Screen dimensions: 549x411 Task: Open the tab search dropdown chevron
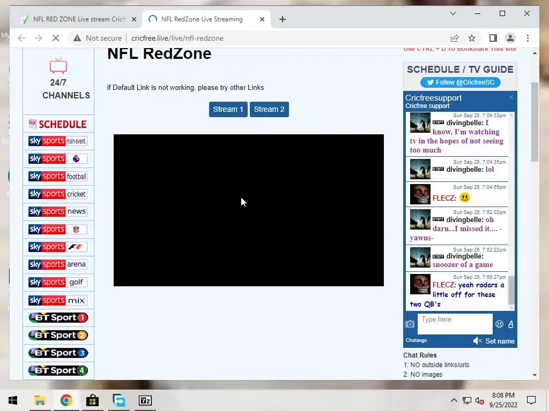pos(452,13)
